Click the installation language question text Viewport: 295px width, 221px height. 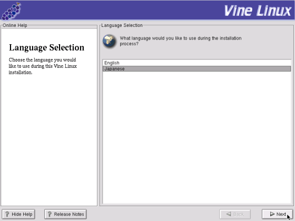[181, 41]
